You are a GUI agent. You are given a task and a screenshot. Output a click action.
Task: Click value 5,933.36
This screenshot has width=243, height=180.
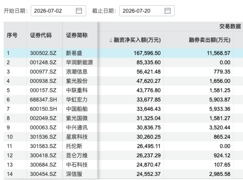pos(220,109)
